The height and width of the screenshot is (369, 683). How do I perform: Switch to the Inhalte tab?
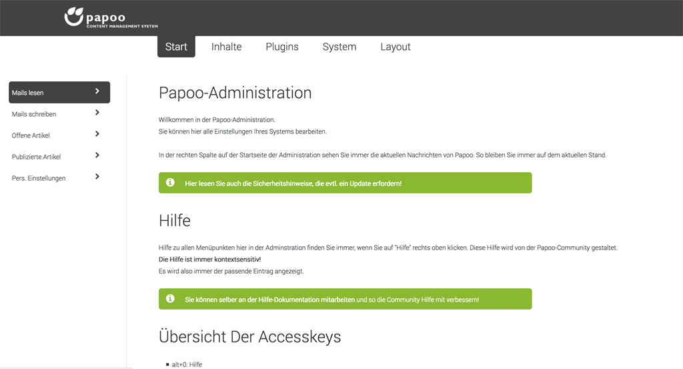pyautogui.click(x=227, y=47)
